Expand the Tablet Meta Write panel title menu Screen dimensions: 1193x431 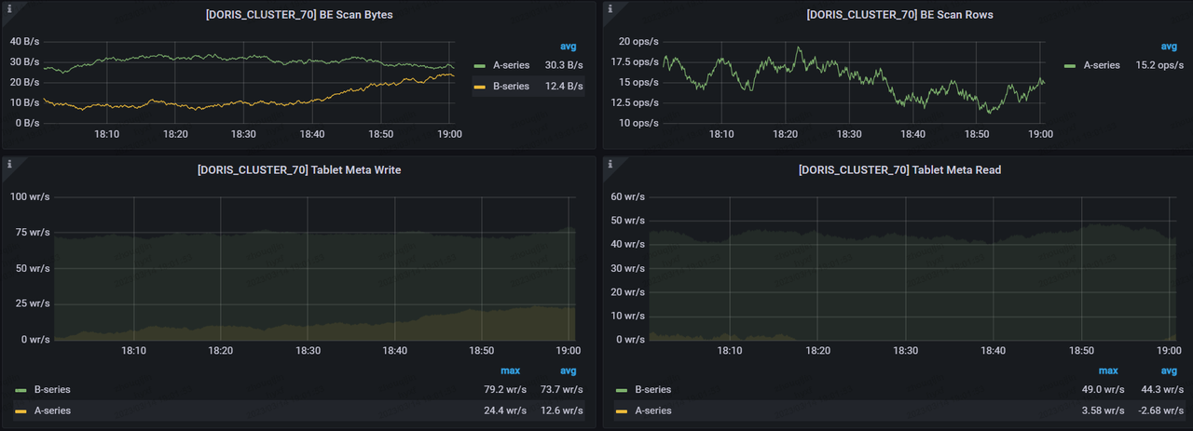[297, 170]
